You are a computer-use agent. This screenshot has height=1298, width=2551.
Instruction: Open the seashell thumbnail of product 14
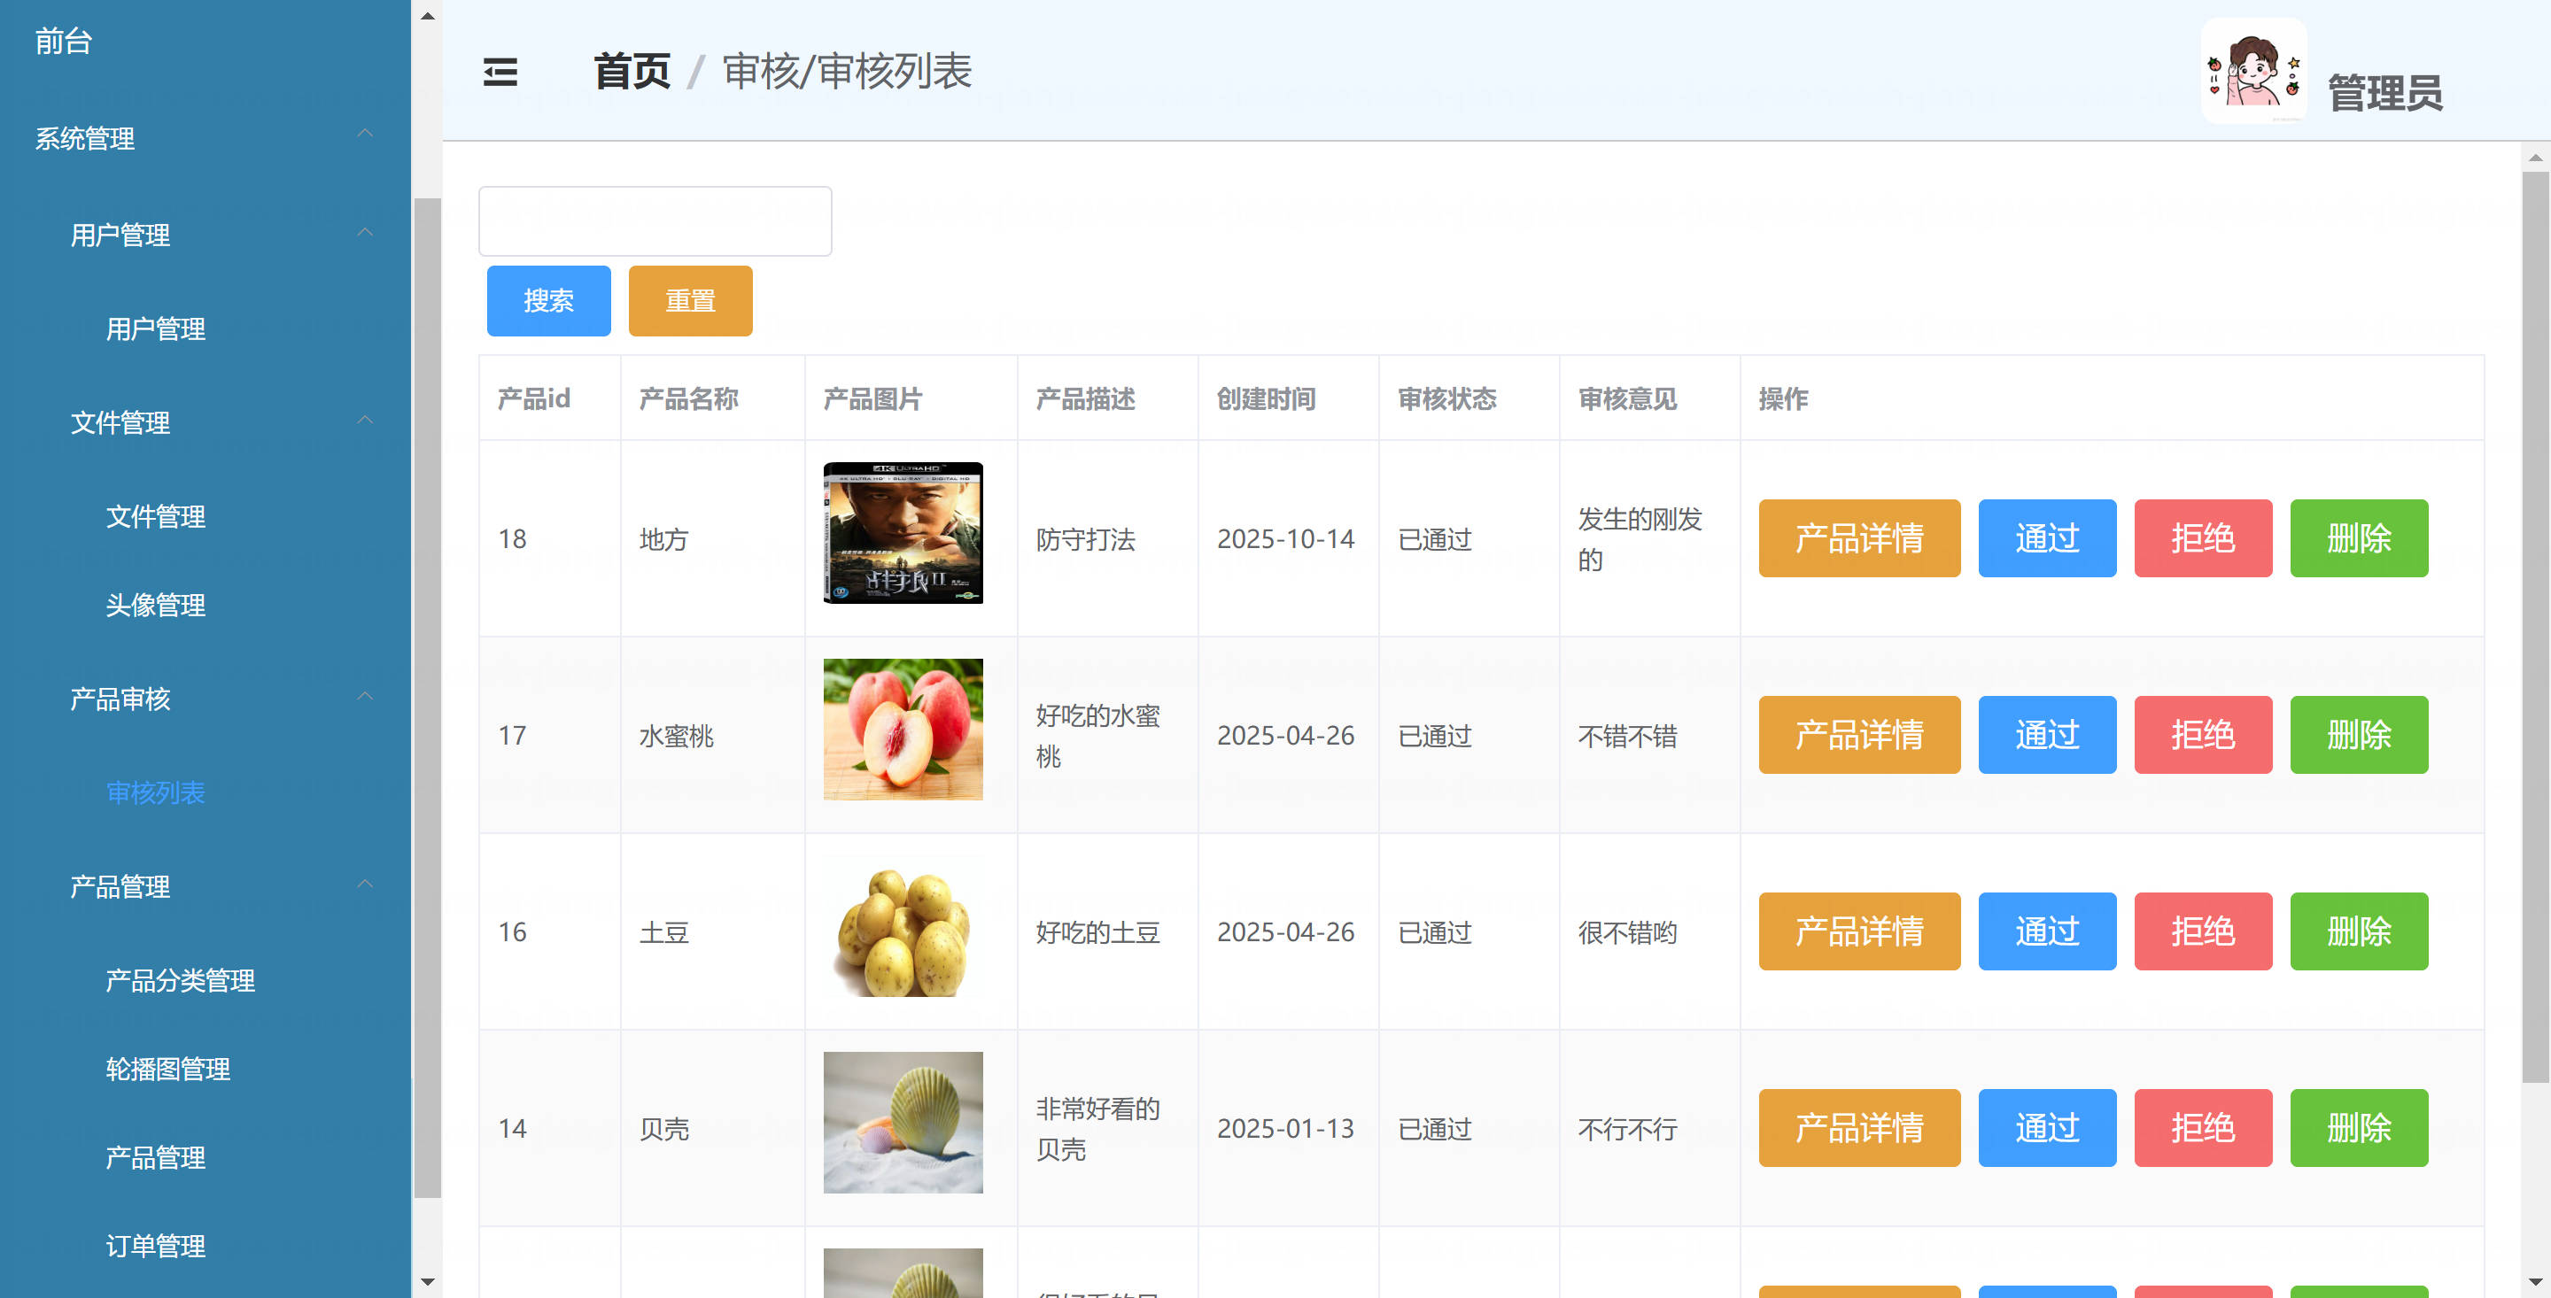point(903,1123)
